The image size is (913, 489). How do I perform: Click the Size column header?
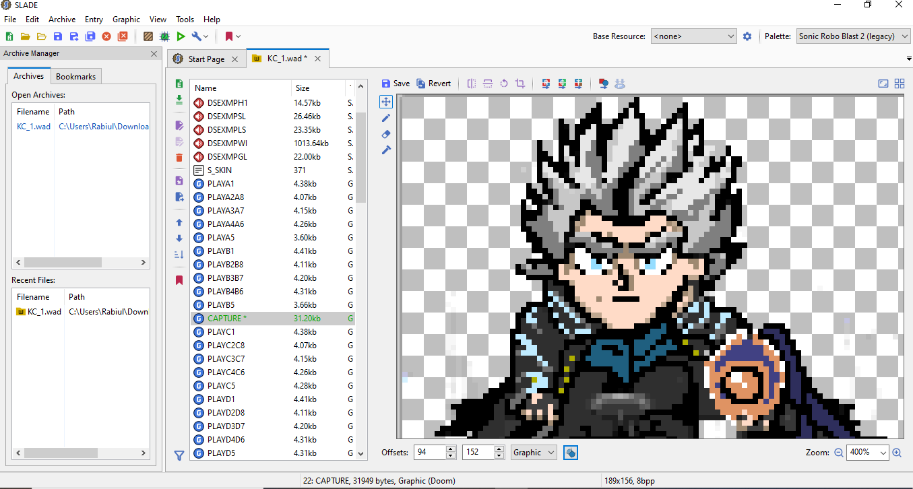pyautogui.click(x=318, y=88)
